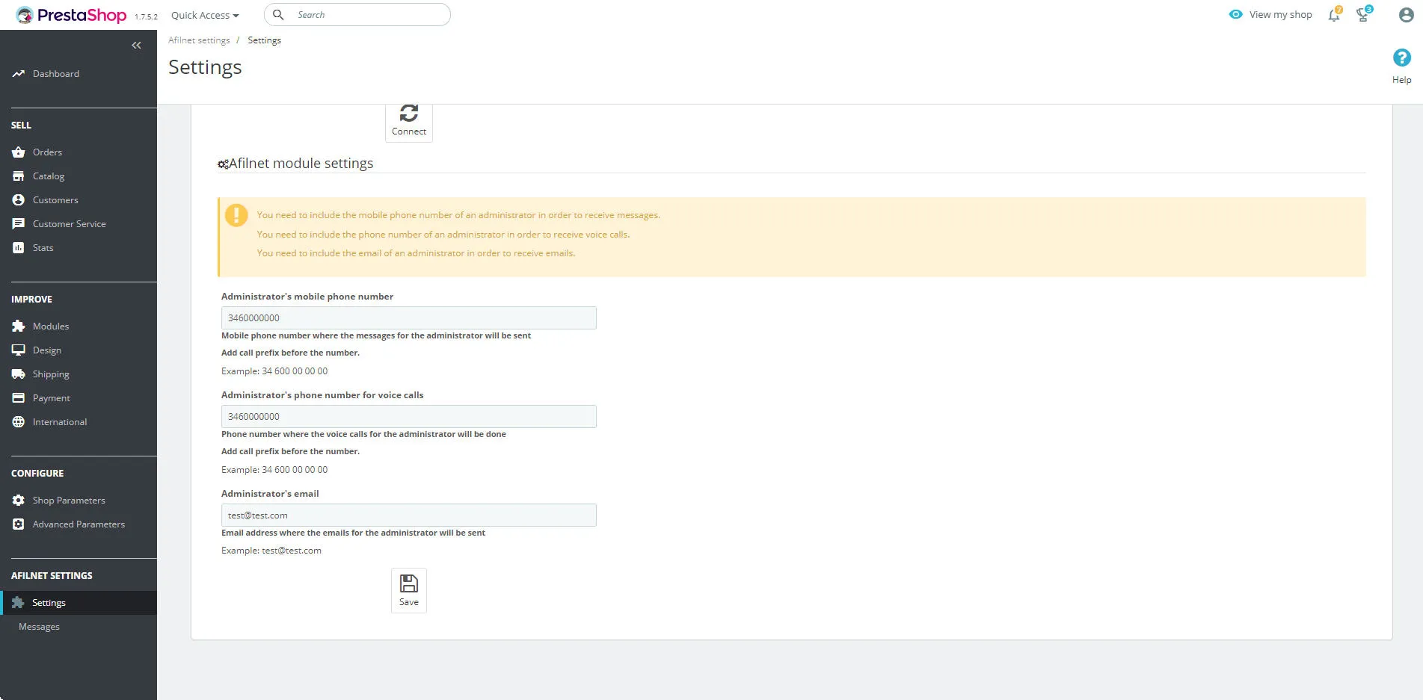Viewport: 1423px width, 700px height.
Task: Click the Customer Service chat icon
Action: 19,224
